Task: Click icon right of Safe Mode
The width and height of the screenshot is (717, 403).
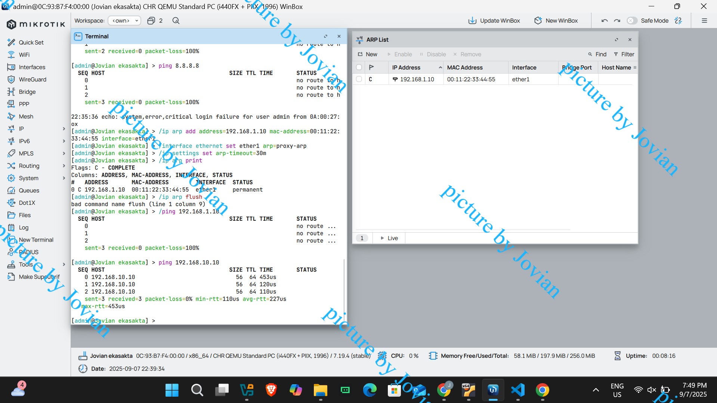Action: tap(678, 21)
